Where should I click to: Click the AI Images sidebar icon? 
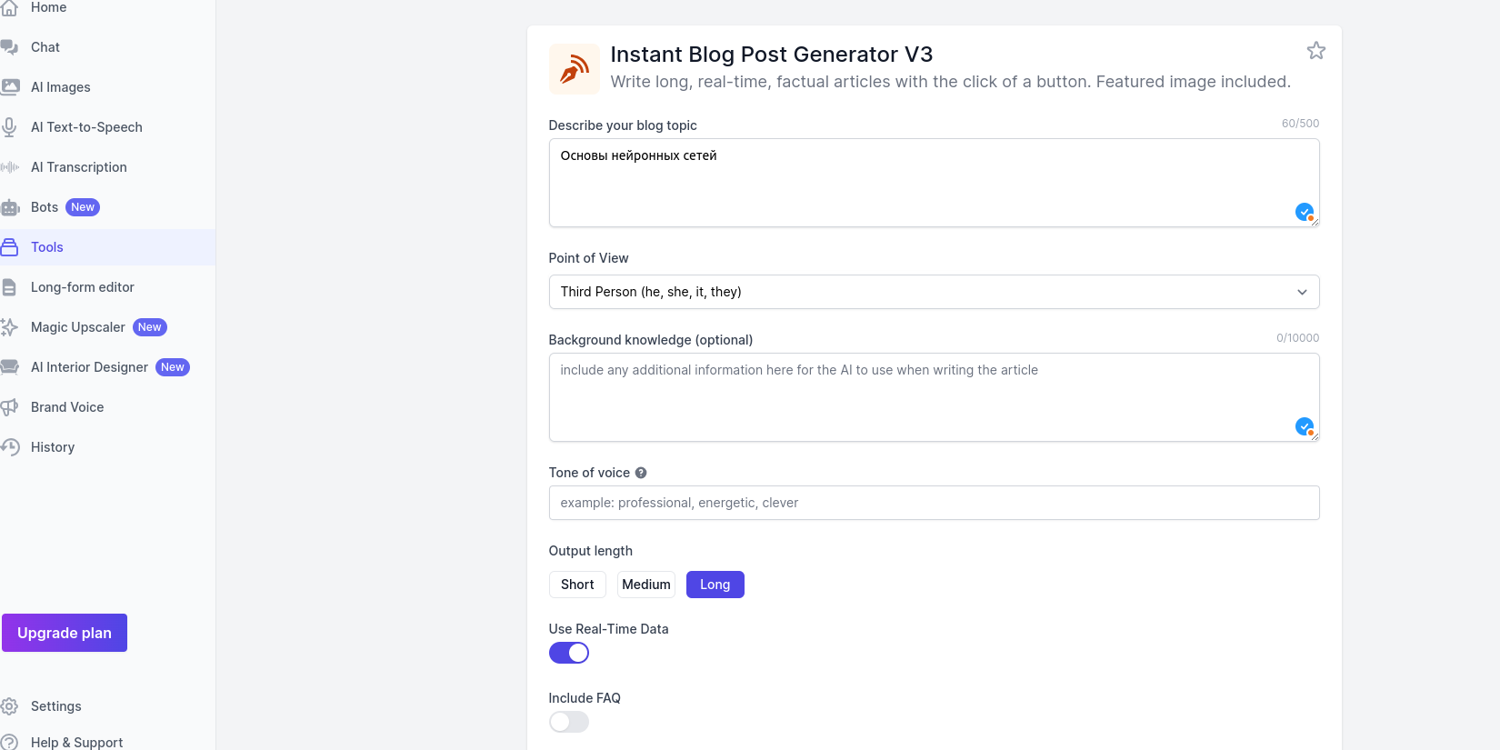coord(10,87)
